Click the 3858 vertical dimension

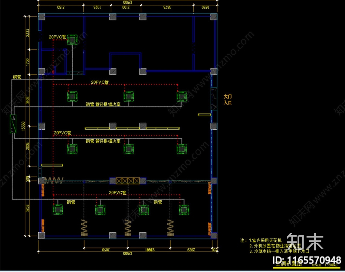point(27,208)
